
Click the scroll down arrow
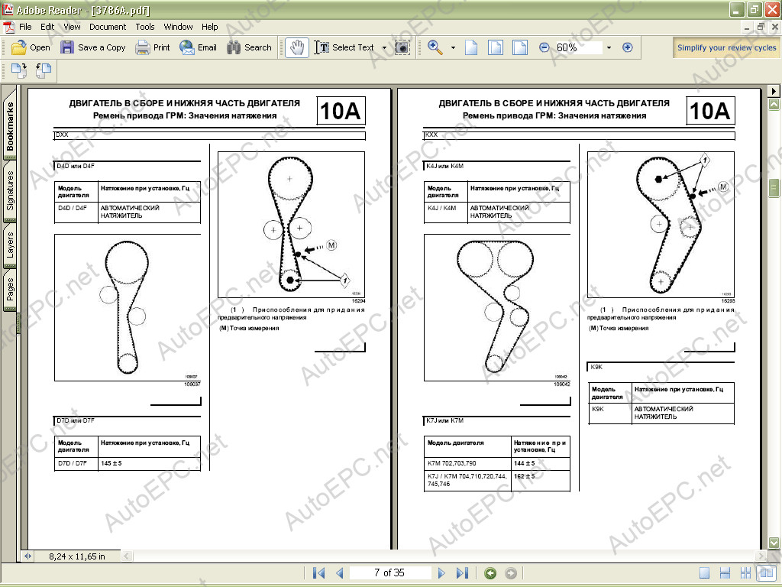[x=774, y=543]
